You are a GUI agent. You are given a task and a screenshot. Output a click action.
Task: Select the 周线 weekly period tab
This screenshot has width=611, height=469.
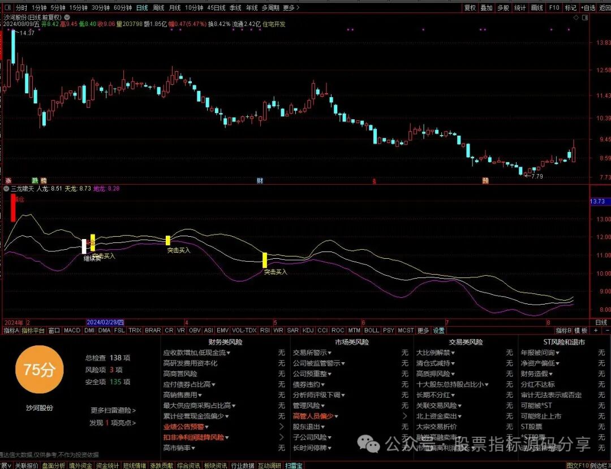[158, 7]
